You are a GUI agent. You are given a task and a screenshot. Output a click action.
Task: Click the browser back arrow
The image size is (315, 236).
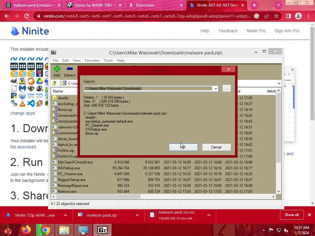tap(7, 16)
